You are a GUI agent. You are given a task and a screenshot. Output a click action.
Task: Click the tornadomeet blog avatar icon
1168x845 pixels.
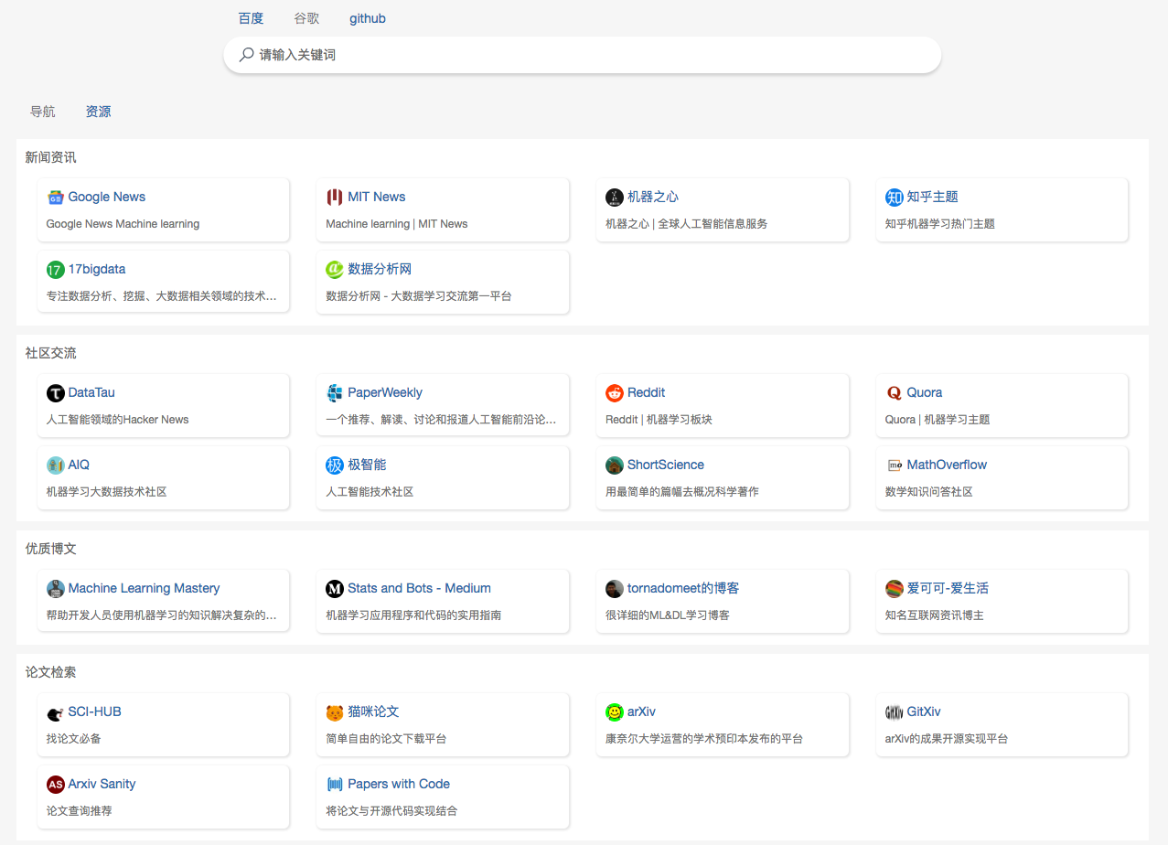[615, 588]
